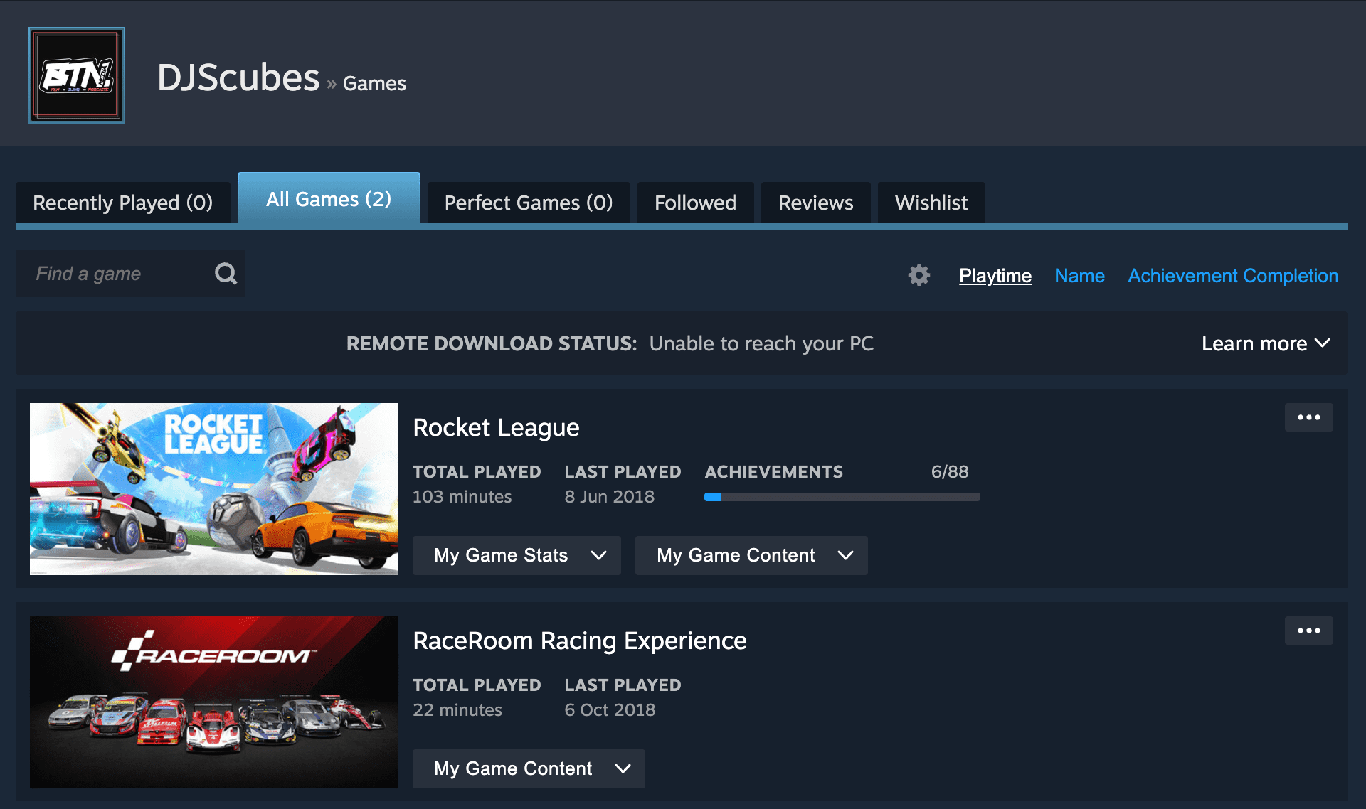The image size is (1366, 809).
Task: Select the Perfect Games tab
Action: (x=528, y=203)
